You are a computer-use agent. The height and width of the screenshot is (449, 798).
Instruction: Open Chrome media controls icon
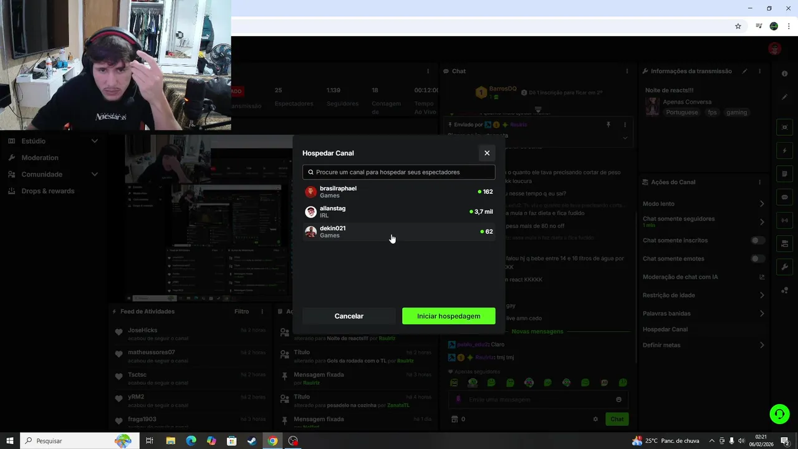pos(759,26)
